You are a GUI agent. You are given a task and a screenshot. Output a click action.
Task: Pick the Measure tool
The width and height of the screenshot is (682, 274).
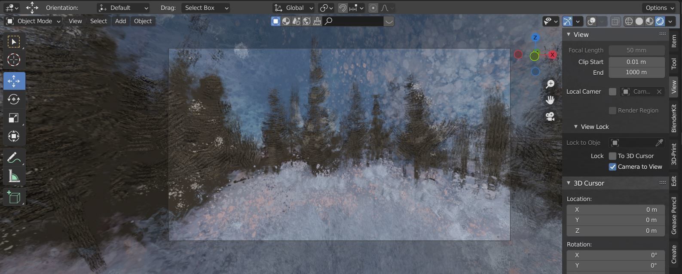14,176
